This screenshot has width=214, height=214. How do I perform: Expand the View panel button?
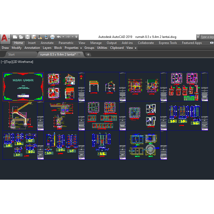pyautogui.click(x=130, y=48)
